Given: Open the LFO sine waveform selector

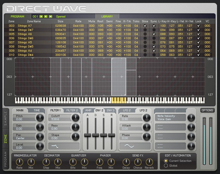Looking at the screenshot, I should click(135, 146).
